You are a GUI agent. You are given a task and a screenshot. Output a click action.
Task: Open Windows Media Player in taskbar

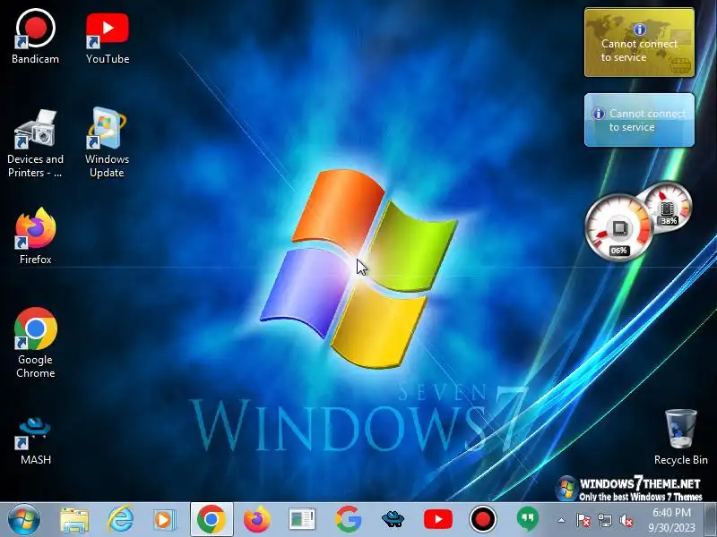165,520
